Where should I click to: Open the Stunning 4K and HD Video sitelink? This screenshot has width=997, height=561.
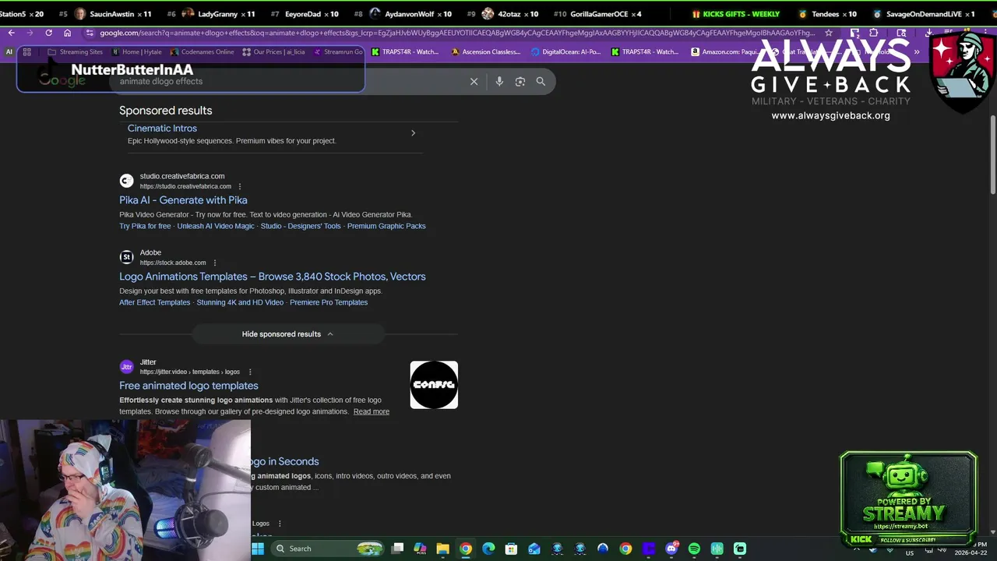click(240, 302)
